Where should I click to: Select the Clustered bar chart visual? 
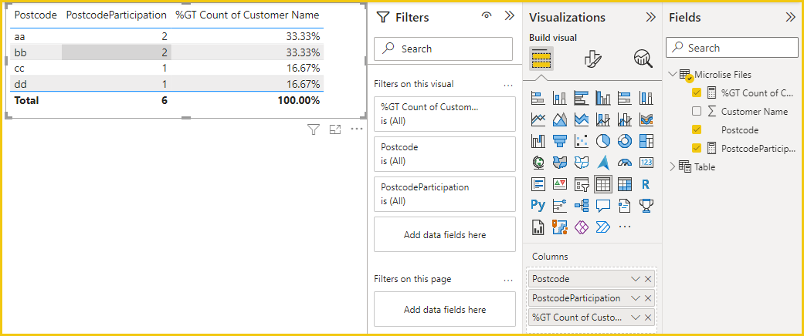point(581,98)
